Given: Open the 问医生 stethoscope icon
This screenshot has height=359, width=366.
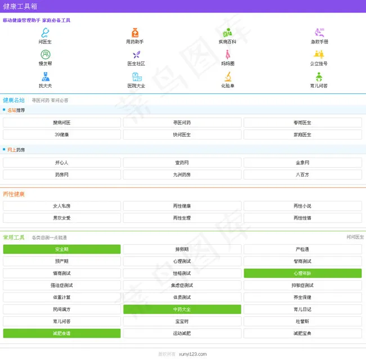Looking at the screenshot, I should 45,33.
